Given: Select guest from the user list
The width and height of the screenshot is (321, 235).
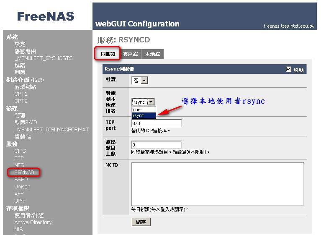Looking at the screenshot, I should 139,110.
